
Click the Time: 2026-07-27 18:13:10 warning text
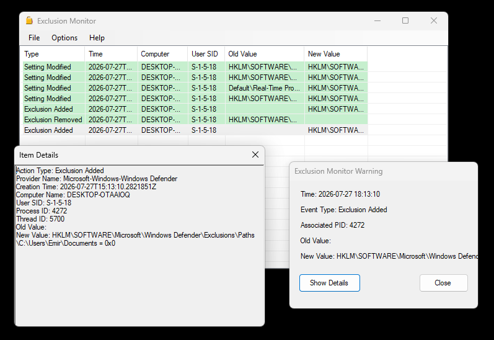tap(340, 194)
